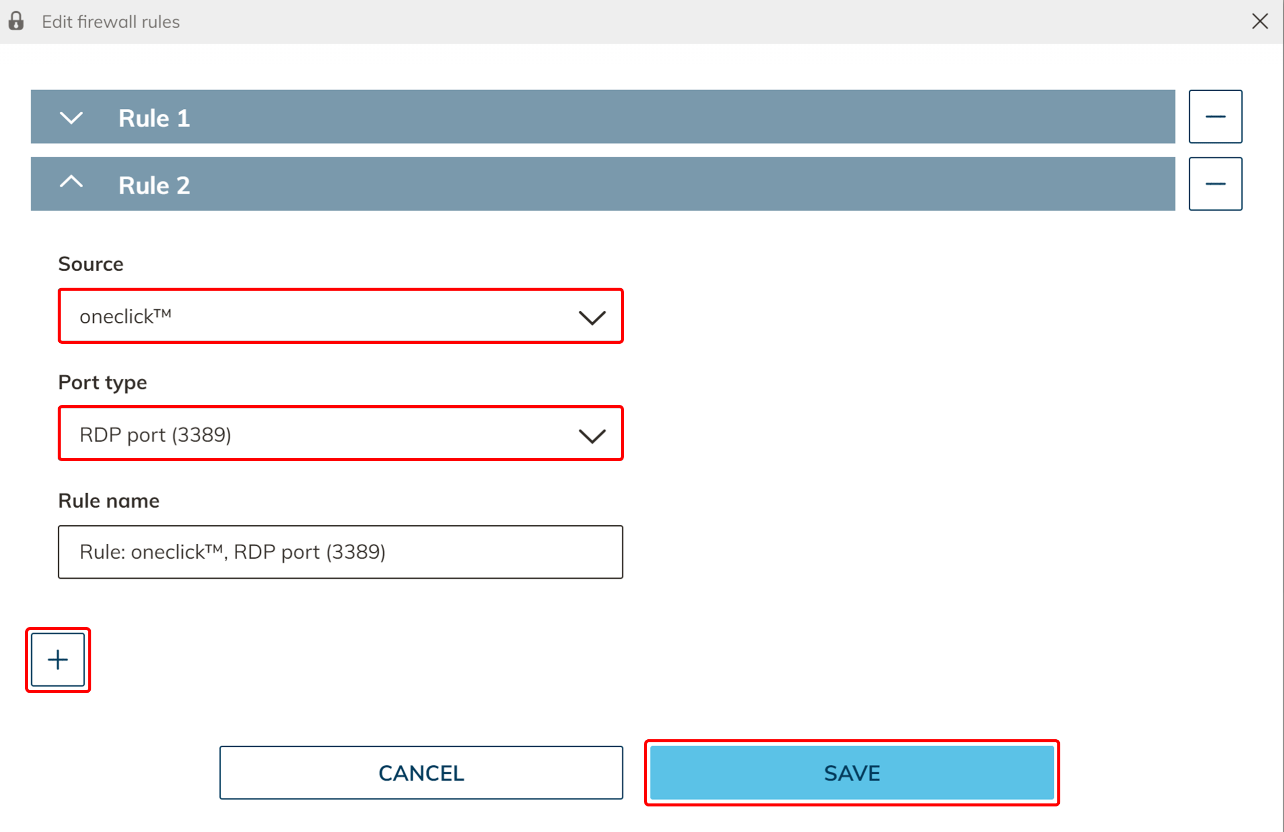Click the Rule 1 header title
The width and height of the screenshot is (1284, 832).
coord(154,118)
